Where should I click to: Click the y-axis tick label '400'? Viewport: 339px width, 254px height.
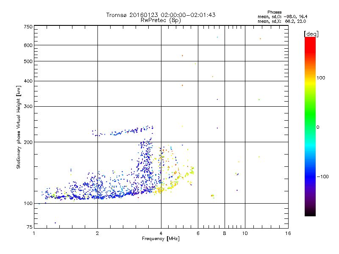tap(28, 81)
